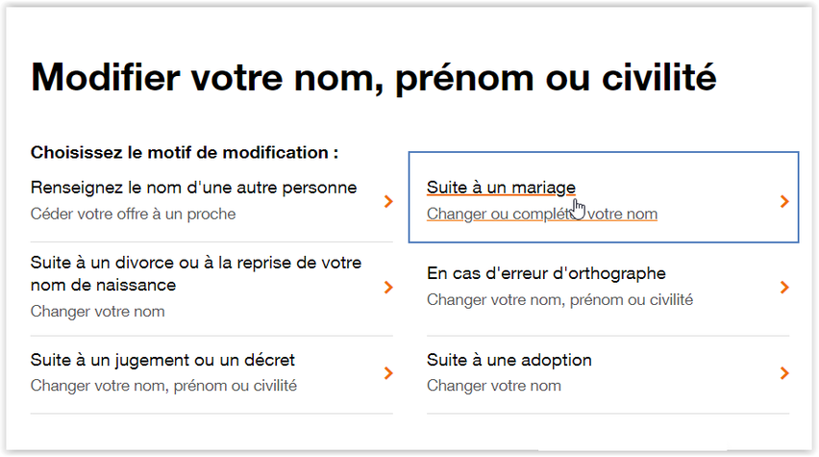
Task: Click the chevron beside 'En cas d'erreur d'orthographe'
Action: 784,288
